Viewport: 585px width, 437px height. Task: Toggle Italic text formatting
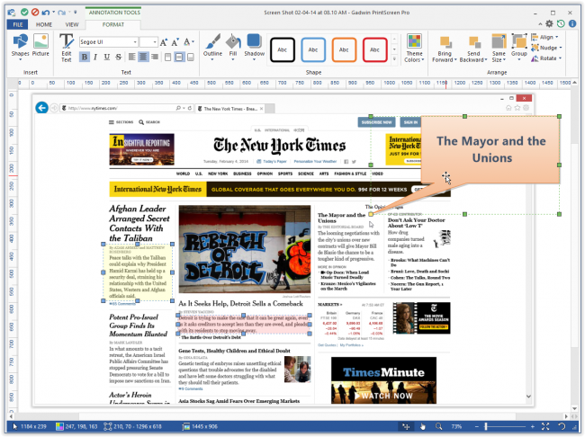point(95,57)
